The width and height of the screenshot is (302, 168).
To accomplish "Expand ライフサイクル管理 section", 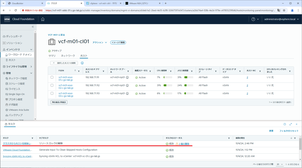I will (x=31, y=67).
